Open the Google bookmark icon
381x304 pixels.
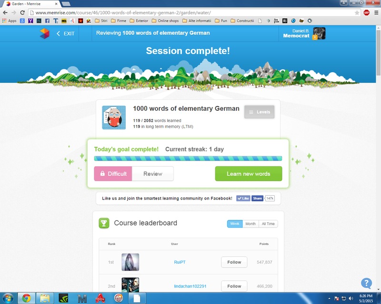[22, 20]
